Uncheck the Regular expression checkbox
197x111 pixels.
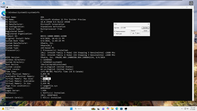[x=115, y=31]
